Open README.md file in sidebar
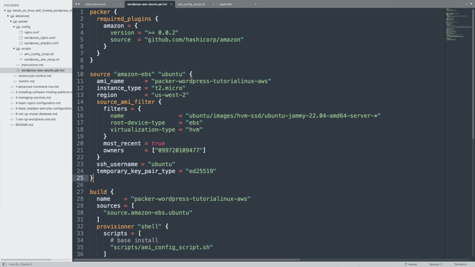 click(x=24, y=125)
